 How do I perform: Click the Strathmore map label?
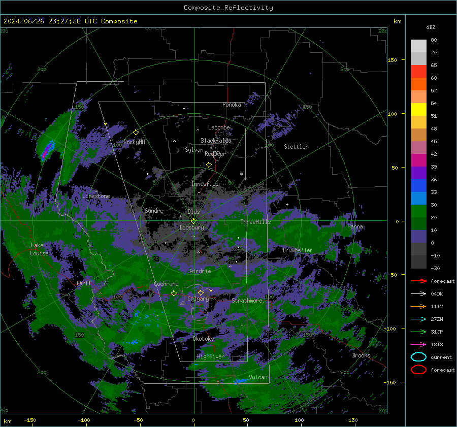click(247, 301)
